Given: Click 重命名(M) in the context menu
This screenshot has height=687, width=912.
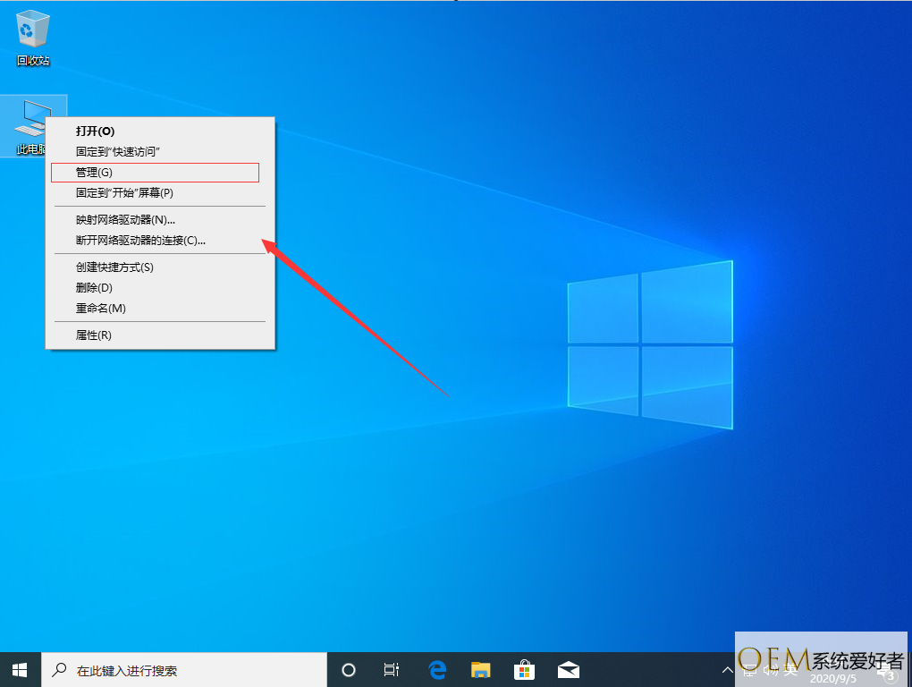Looking at the screenshot, I should (100, 308).
